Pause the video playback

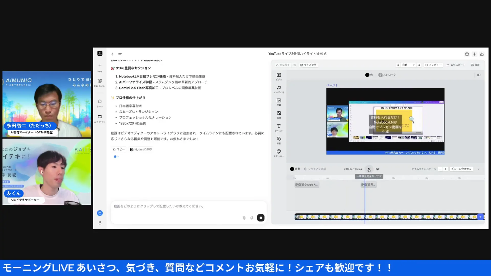tap(369, 169)
